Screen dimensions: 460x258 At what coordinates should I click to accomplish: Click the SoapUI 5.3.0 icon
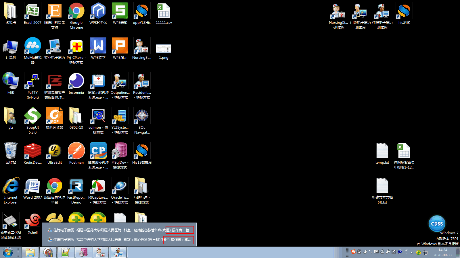point(33,121)
